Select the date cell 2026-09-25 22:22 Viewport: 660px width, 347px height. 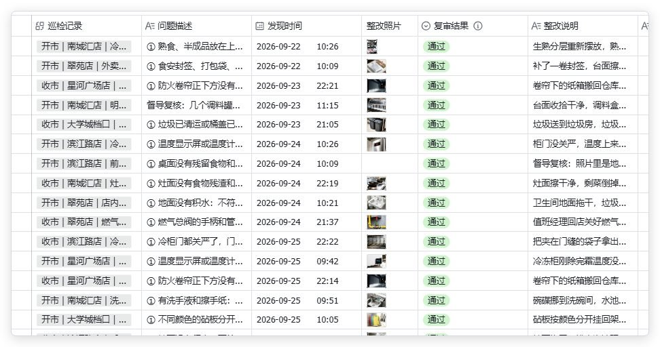(x=306, y=242)
